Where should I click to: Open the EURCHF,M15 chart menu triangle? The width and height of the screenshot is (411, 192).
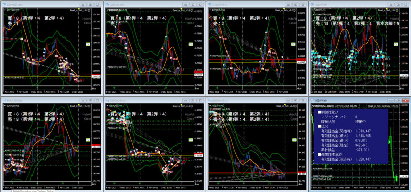click(210, 10)
